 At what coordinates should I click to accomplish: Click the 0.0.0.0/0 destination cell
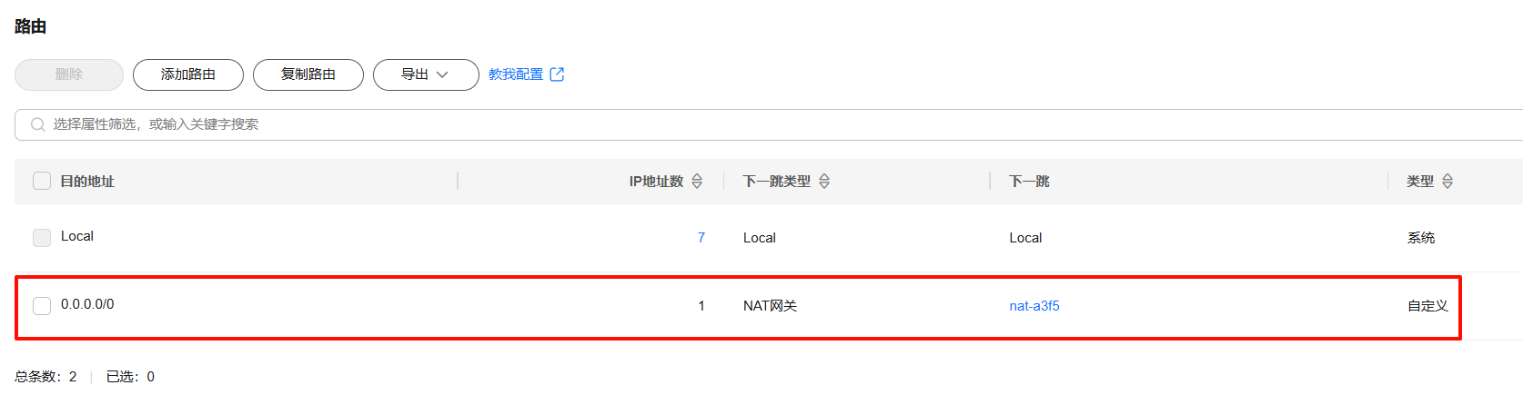click(x=87, y=304)
